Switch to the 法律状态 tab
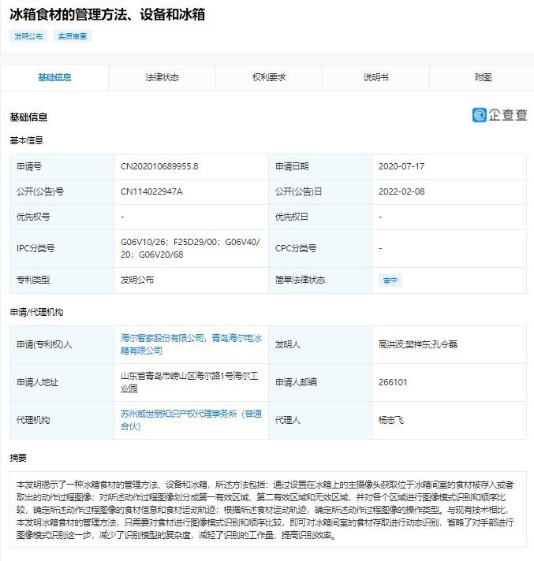The width and height of the screenshot is (534, 561). [162, 77]
